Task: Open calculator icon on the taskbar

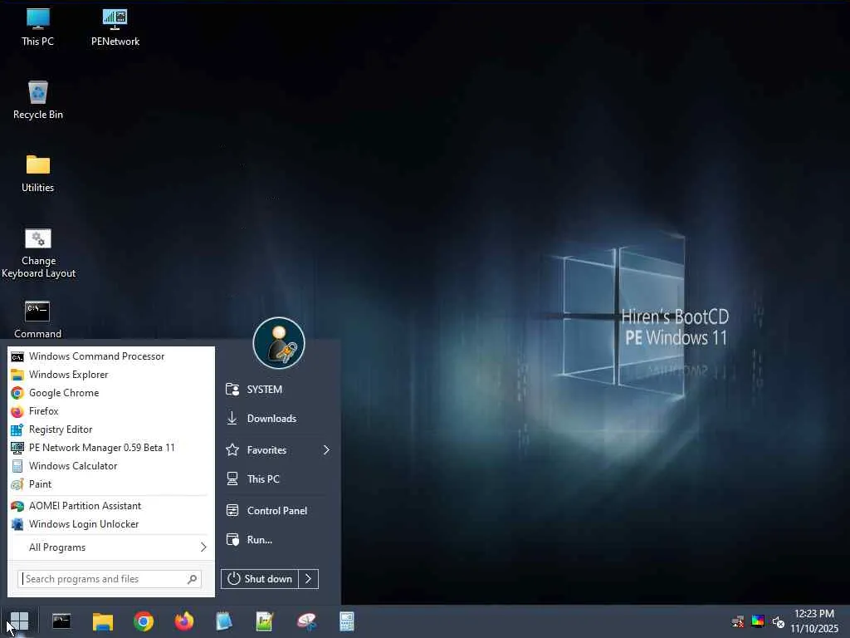Action: pyautogui.click(x=347, y=621)
